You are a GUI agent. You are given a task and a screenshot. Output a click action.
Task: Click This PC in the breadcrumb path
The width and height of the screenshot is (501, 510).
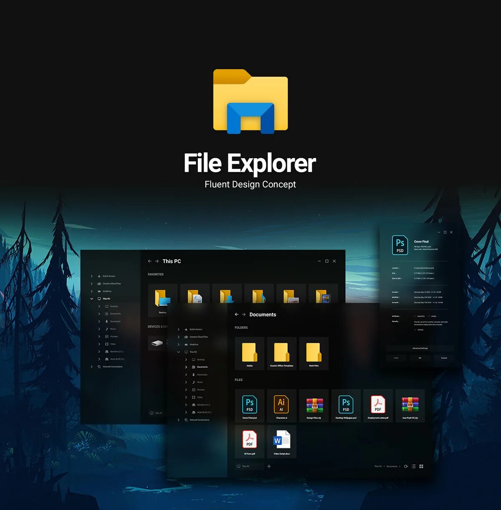click(378, 466)
